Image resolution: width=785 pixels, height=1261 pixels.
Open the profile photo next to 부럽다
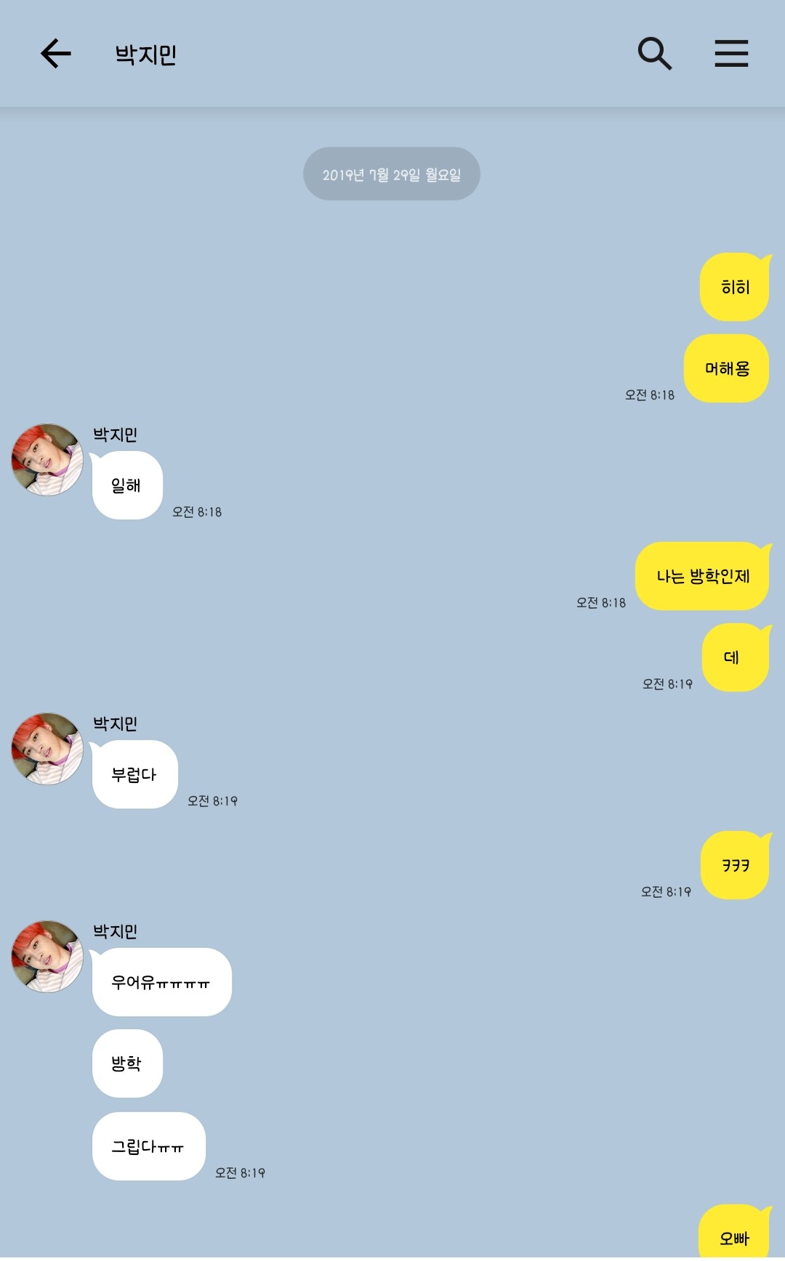(x=47, y=749)
